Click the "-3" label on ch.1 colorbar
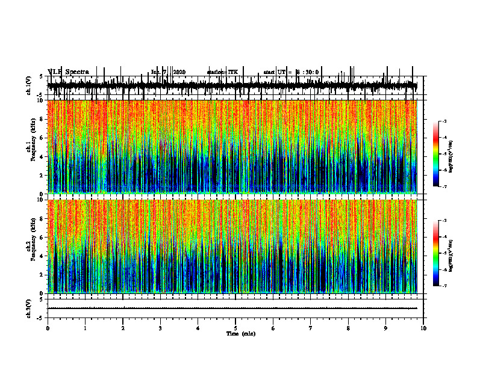The height and width of the screenshot is (368, 477). click(x=444, y=121)
